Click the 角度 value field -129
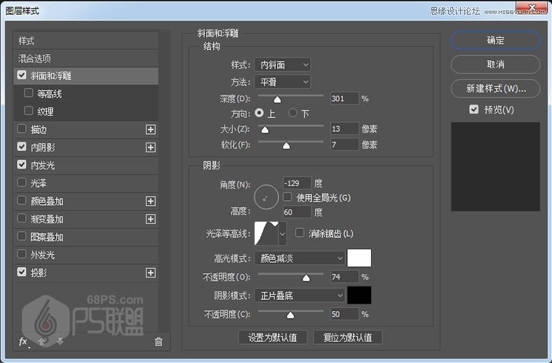 (x=297, y=183)
